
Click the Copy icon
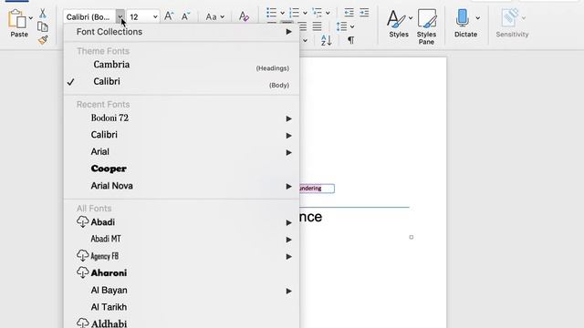click(x=43, y=26)
